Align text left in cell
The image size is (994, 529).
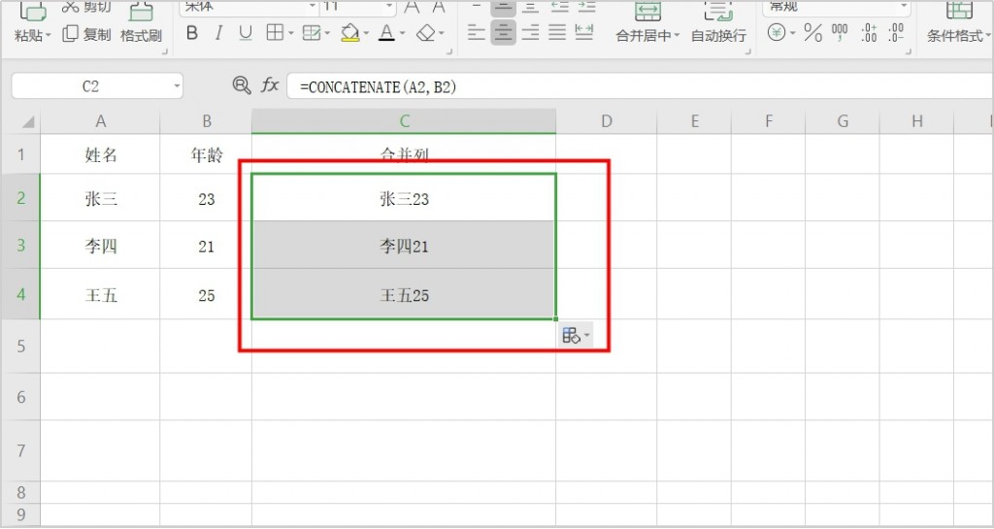pyautogui.click(x=476, y=33)
